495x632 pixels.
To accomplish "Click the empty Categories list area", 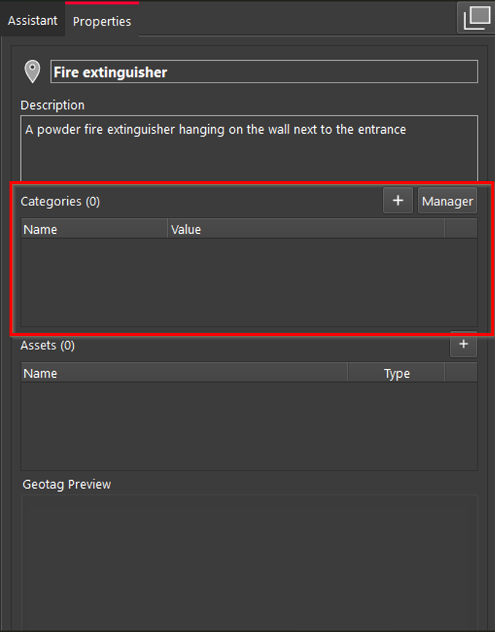I will point(249,282).
